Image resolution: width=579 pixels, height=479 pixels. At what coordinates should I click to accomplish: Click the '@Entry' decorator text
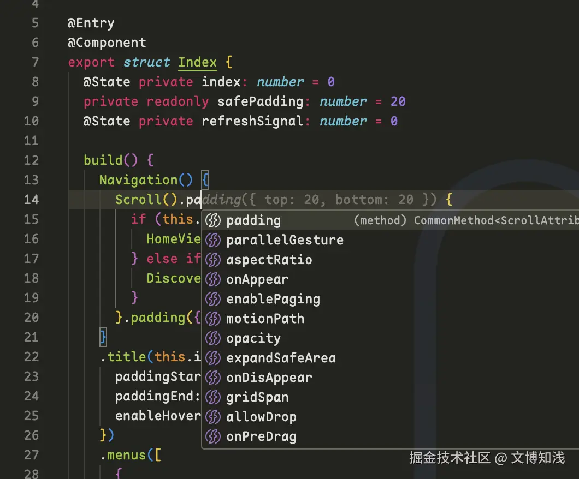point(91,23)
